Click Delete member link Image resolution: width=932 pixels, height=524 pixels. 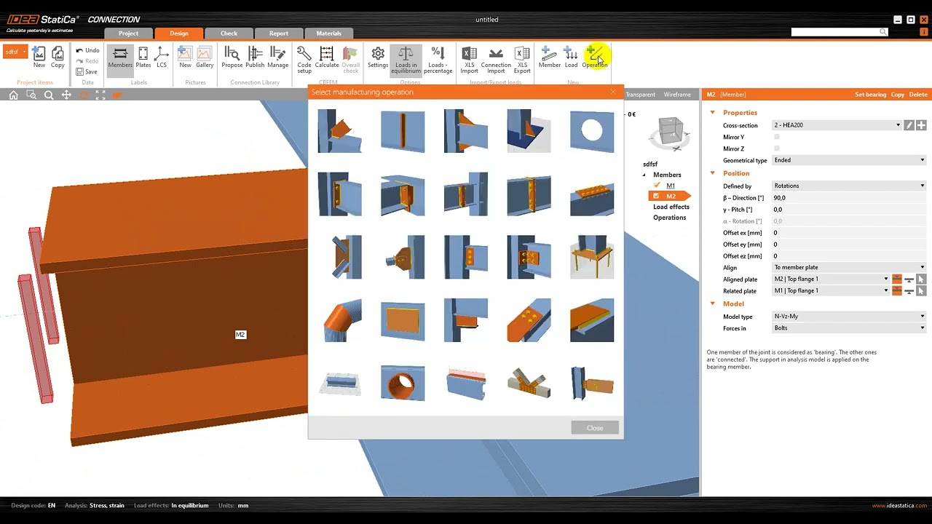pos(918,95)
